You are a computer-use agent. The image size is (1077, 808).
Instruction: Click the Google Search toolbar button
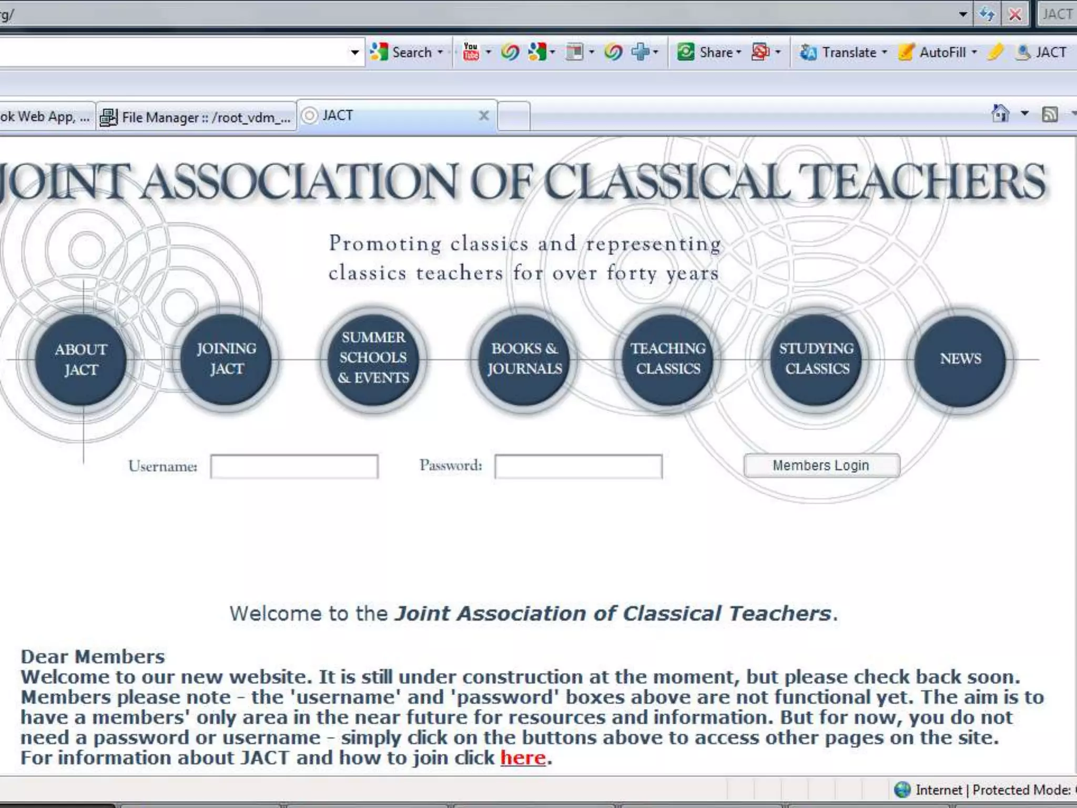click(x=404, y=52)
